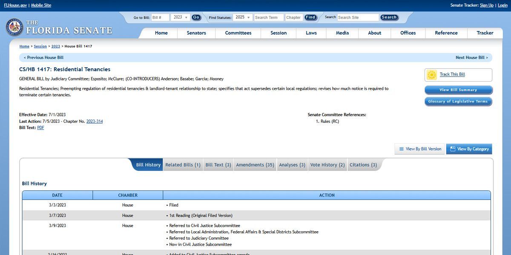
Task: Open the Reference menu
Action: pyautogui.click(x=446, y=33)
